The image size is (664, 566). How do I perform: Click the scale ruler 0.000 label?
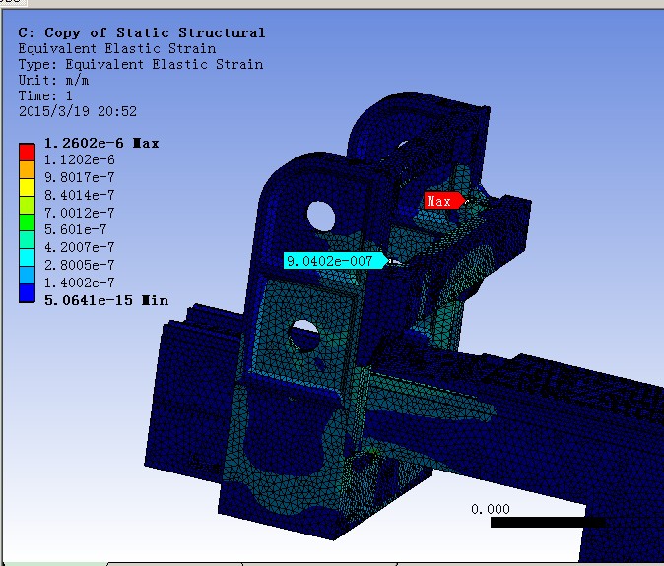click(491, 509)
